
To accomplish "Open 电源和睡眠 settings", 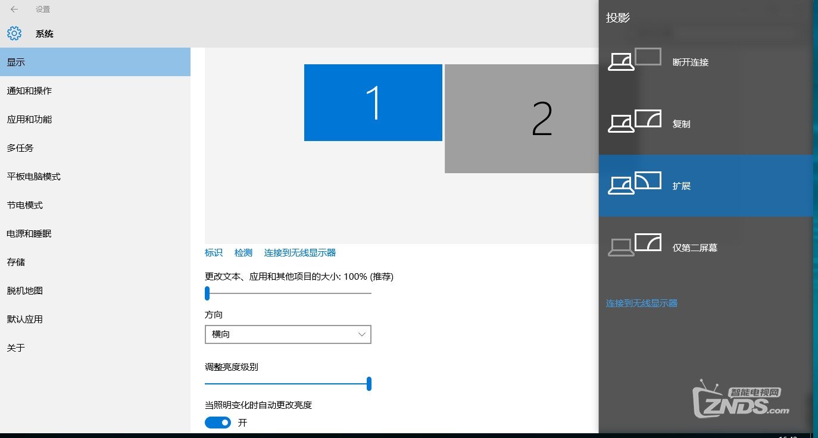I will click(x=95, y=233).
